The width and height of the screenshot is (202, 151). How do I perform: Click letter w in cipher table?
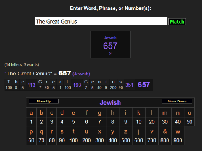tap(178, 131)
